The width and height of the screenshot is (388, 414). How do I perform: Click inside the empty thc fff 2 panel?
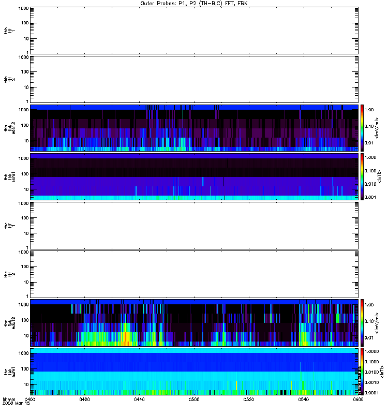coord(194,274)
